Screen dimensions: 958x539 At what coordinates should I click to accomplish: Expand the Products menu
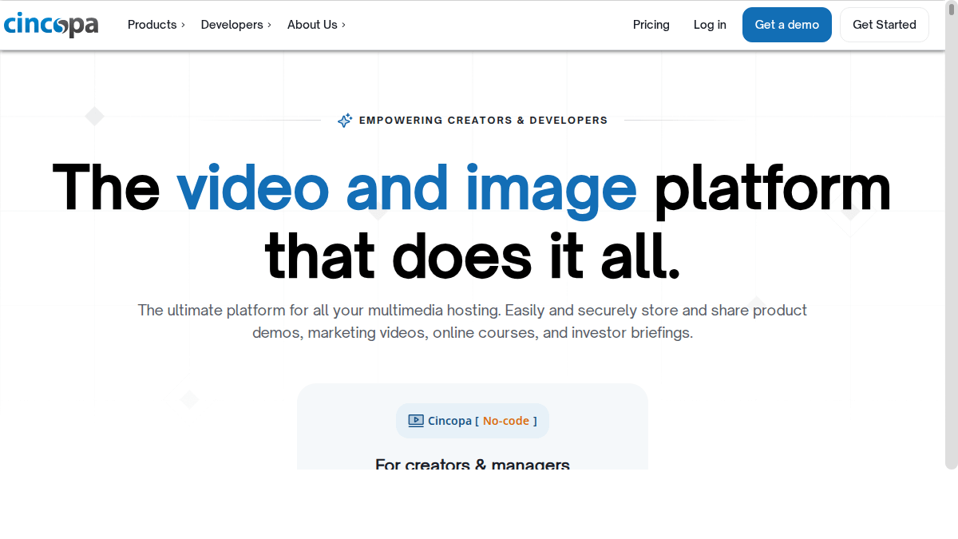point(152,25)
